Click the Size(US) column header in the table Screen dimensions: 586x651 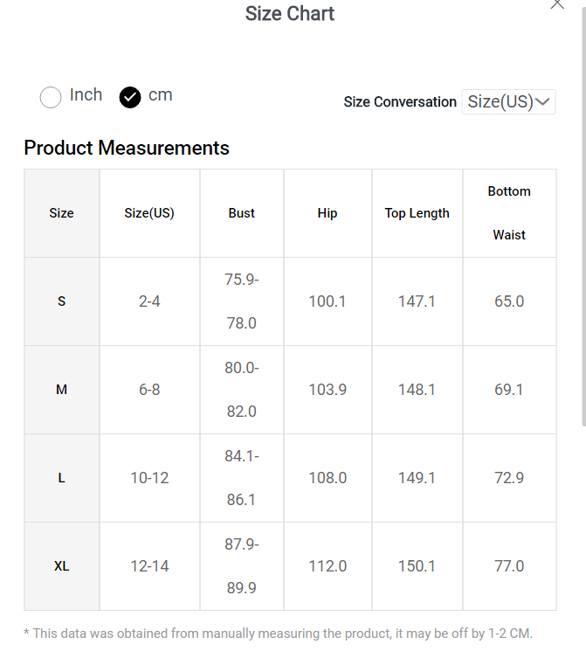click(x=149, y=213)
